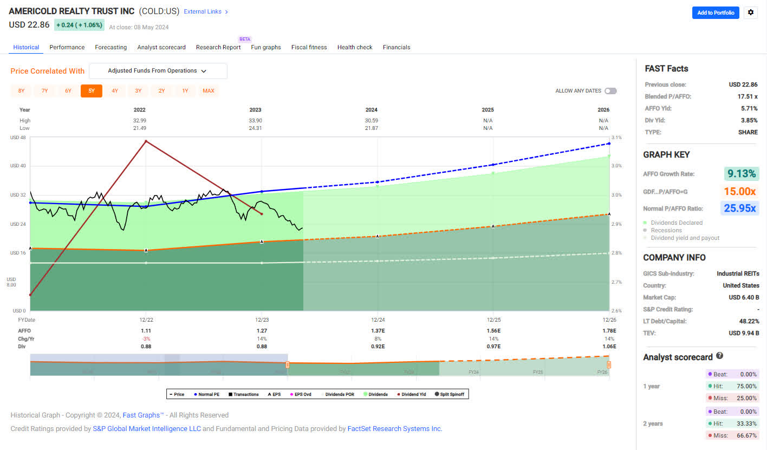This screenshot has width=767, height=450.
Task: Click the Add to Portfolio button
Action: 716,12
